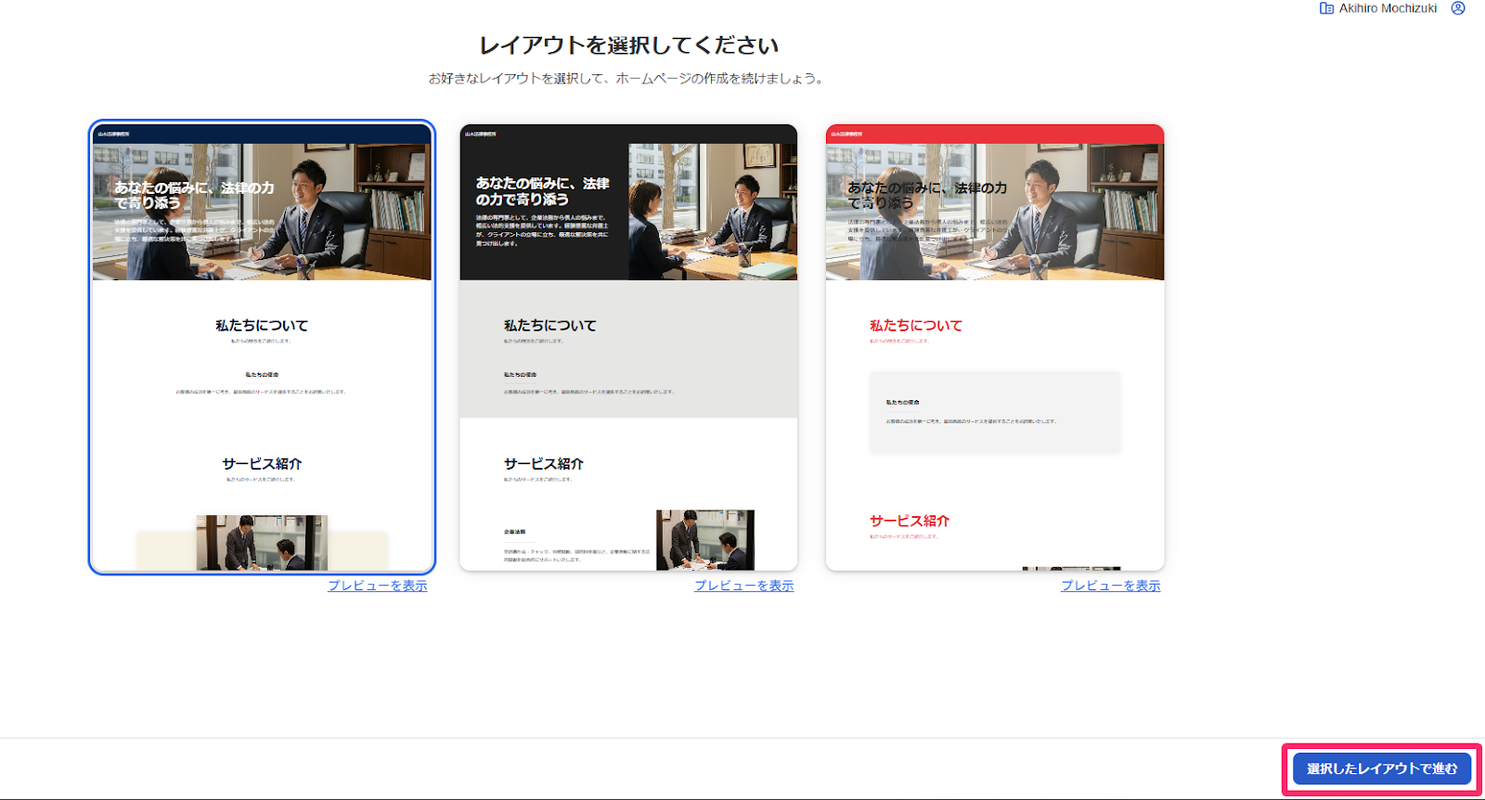Click the centered サービス紹介 heading in first layout
The width and height of the screenshot is (1485, 800).
point(262,464)
